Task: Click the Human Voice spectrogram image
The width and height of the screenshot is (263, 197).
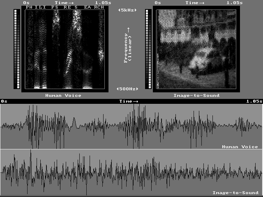Action: (x=65, y=49)
